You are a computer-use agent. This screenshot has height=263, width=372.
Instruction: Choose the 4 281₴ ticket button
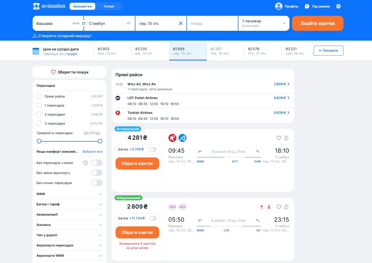tap(137, 163)
